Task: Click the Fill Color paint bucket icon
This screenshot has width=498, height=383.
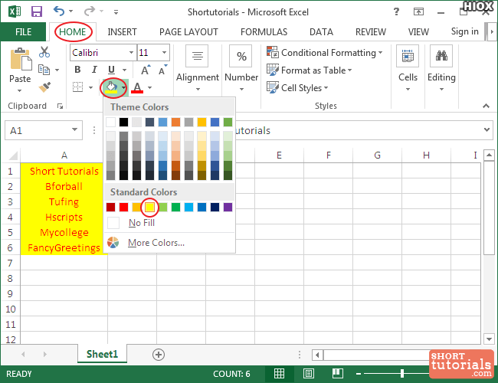Action: (111, 87)
